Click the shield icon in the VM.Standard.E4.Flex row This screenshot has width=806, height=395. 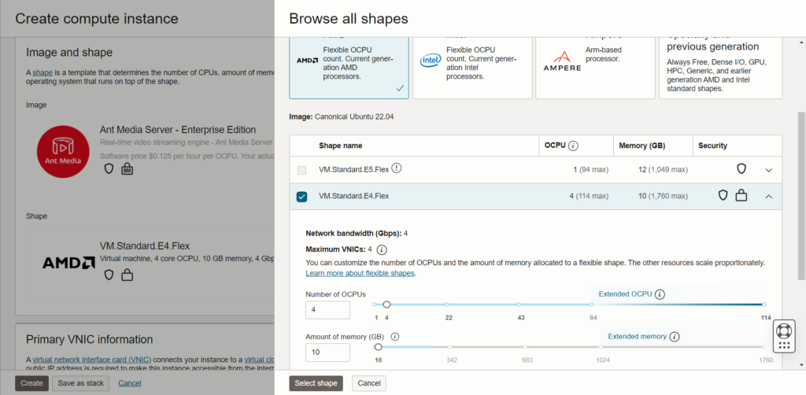723,195
